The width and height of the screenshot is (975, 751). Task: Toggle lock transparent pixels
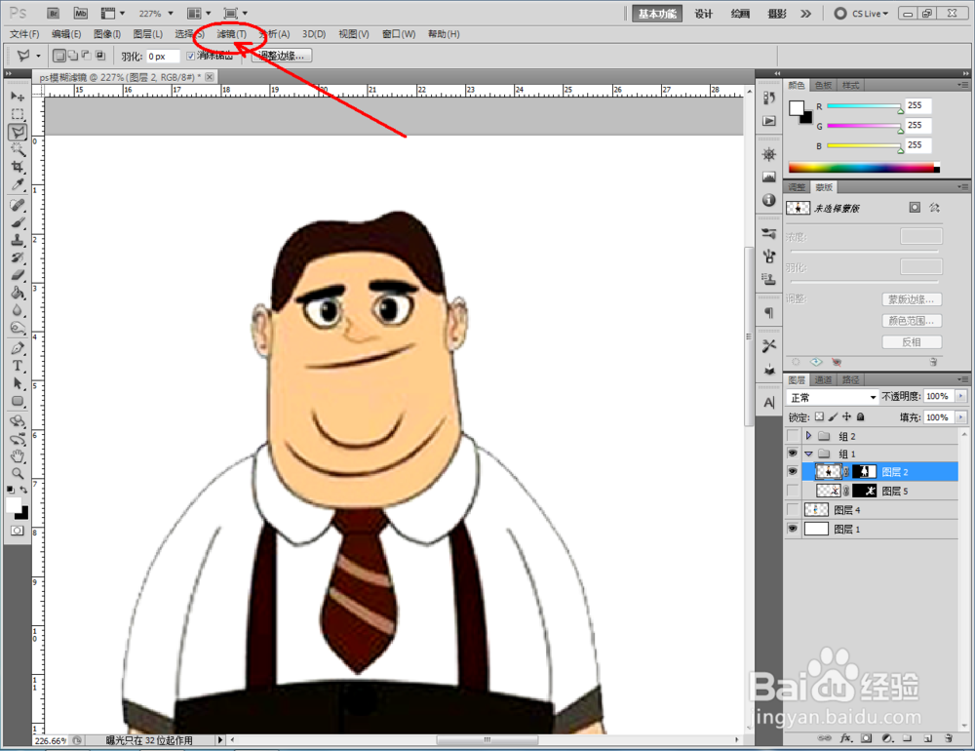coord(820,416)
